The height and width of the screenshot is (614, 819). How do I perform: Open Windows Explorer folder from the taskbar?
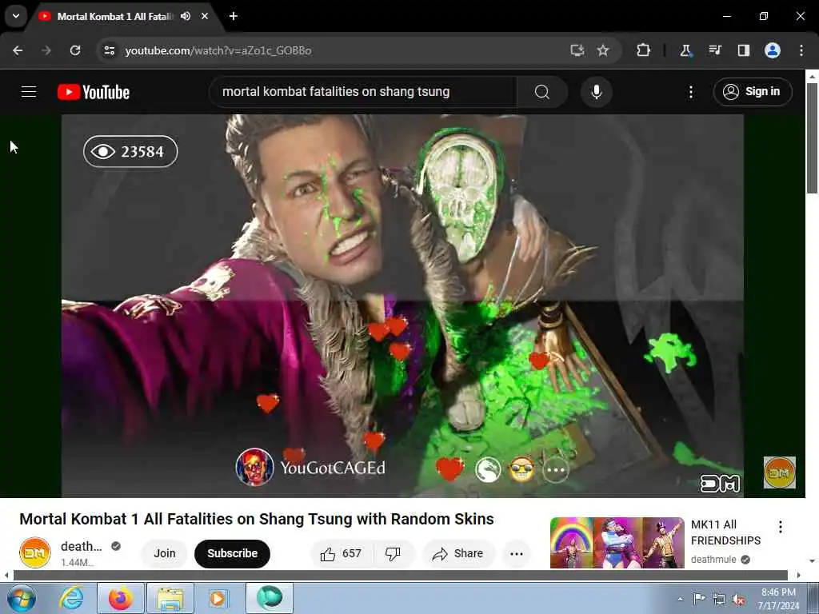[x=170, y=598]
